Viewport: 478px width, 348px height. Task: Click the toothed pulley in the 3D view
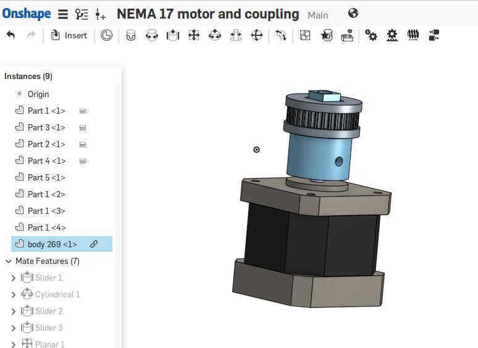tap(323, 117)
